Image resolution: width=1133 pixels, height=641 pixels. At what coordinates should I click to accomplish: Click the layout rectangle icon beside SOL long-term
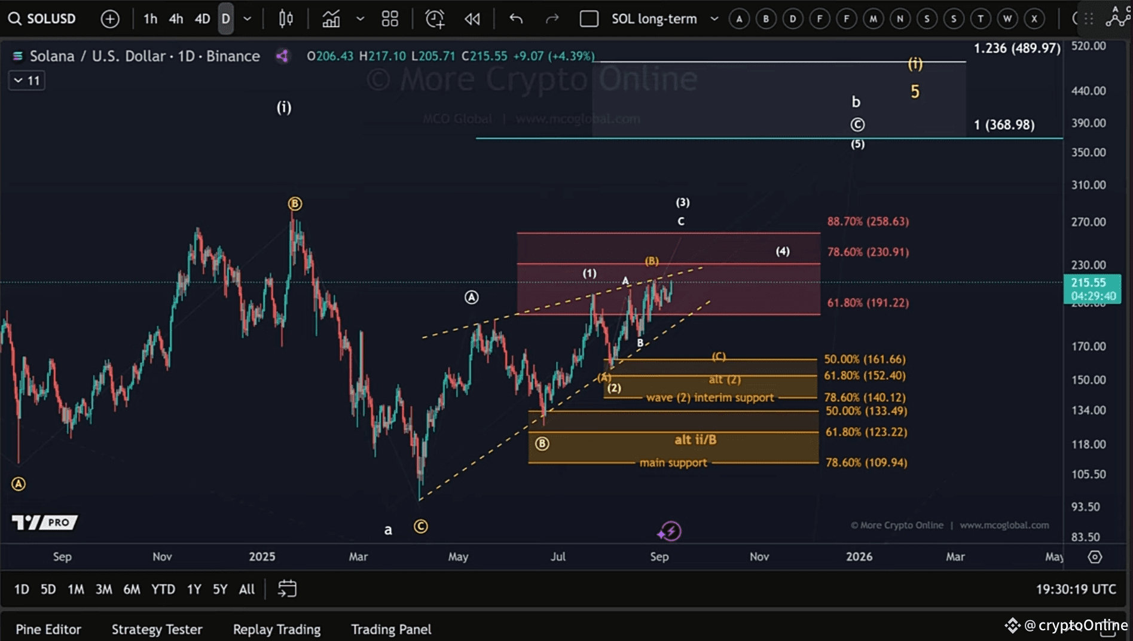click(x=589, y=19)
